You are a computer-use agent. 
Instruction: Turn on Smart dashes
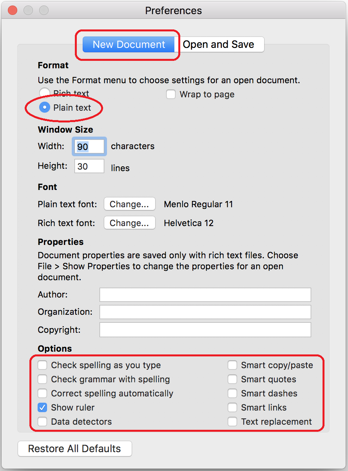click(x=232, y=393)
